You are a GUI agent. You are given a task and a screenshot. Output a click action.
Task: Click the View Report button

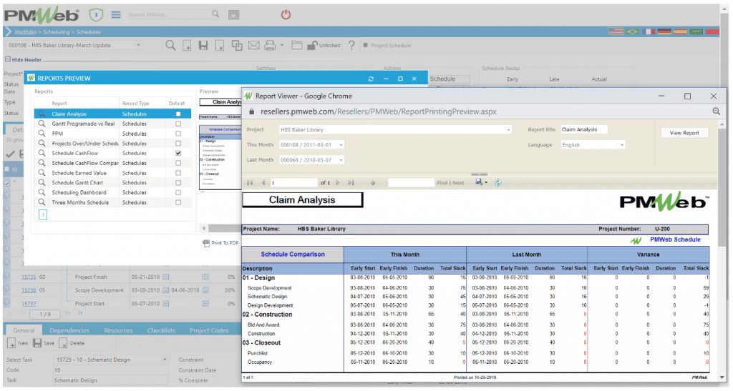click(684, 132)
